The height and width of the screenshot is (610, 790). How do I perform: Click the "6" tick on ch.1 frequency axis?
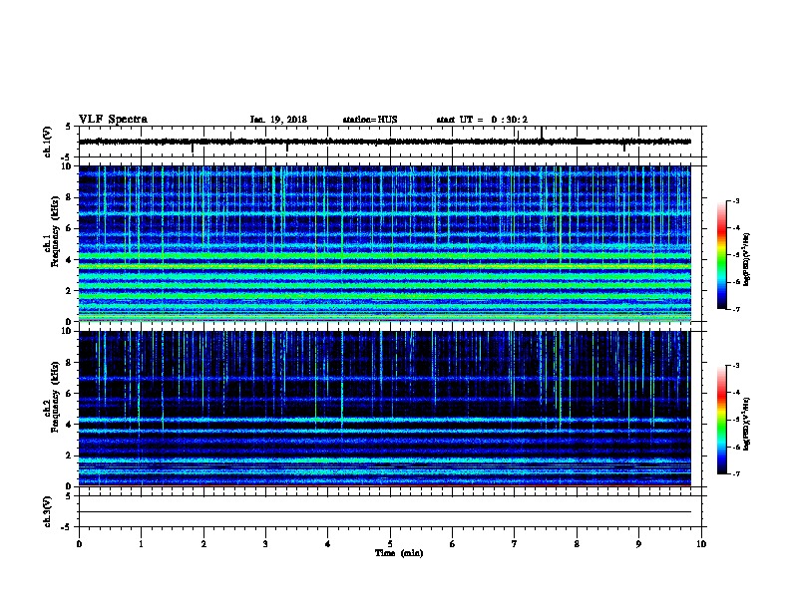coord(69,228)
